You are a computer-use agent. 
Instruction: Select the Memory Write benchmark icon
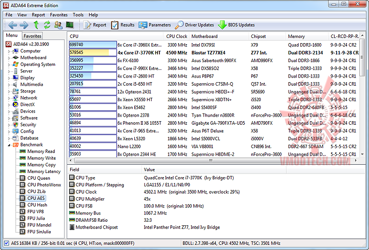coord(23,158)
